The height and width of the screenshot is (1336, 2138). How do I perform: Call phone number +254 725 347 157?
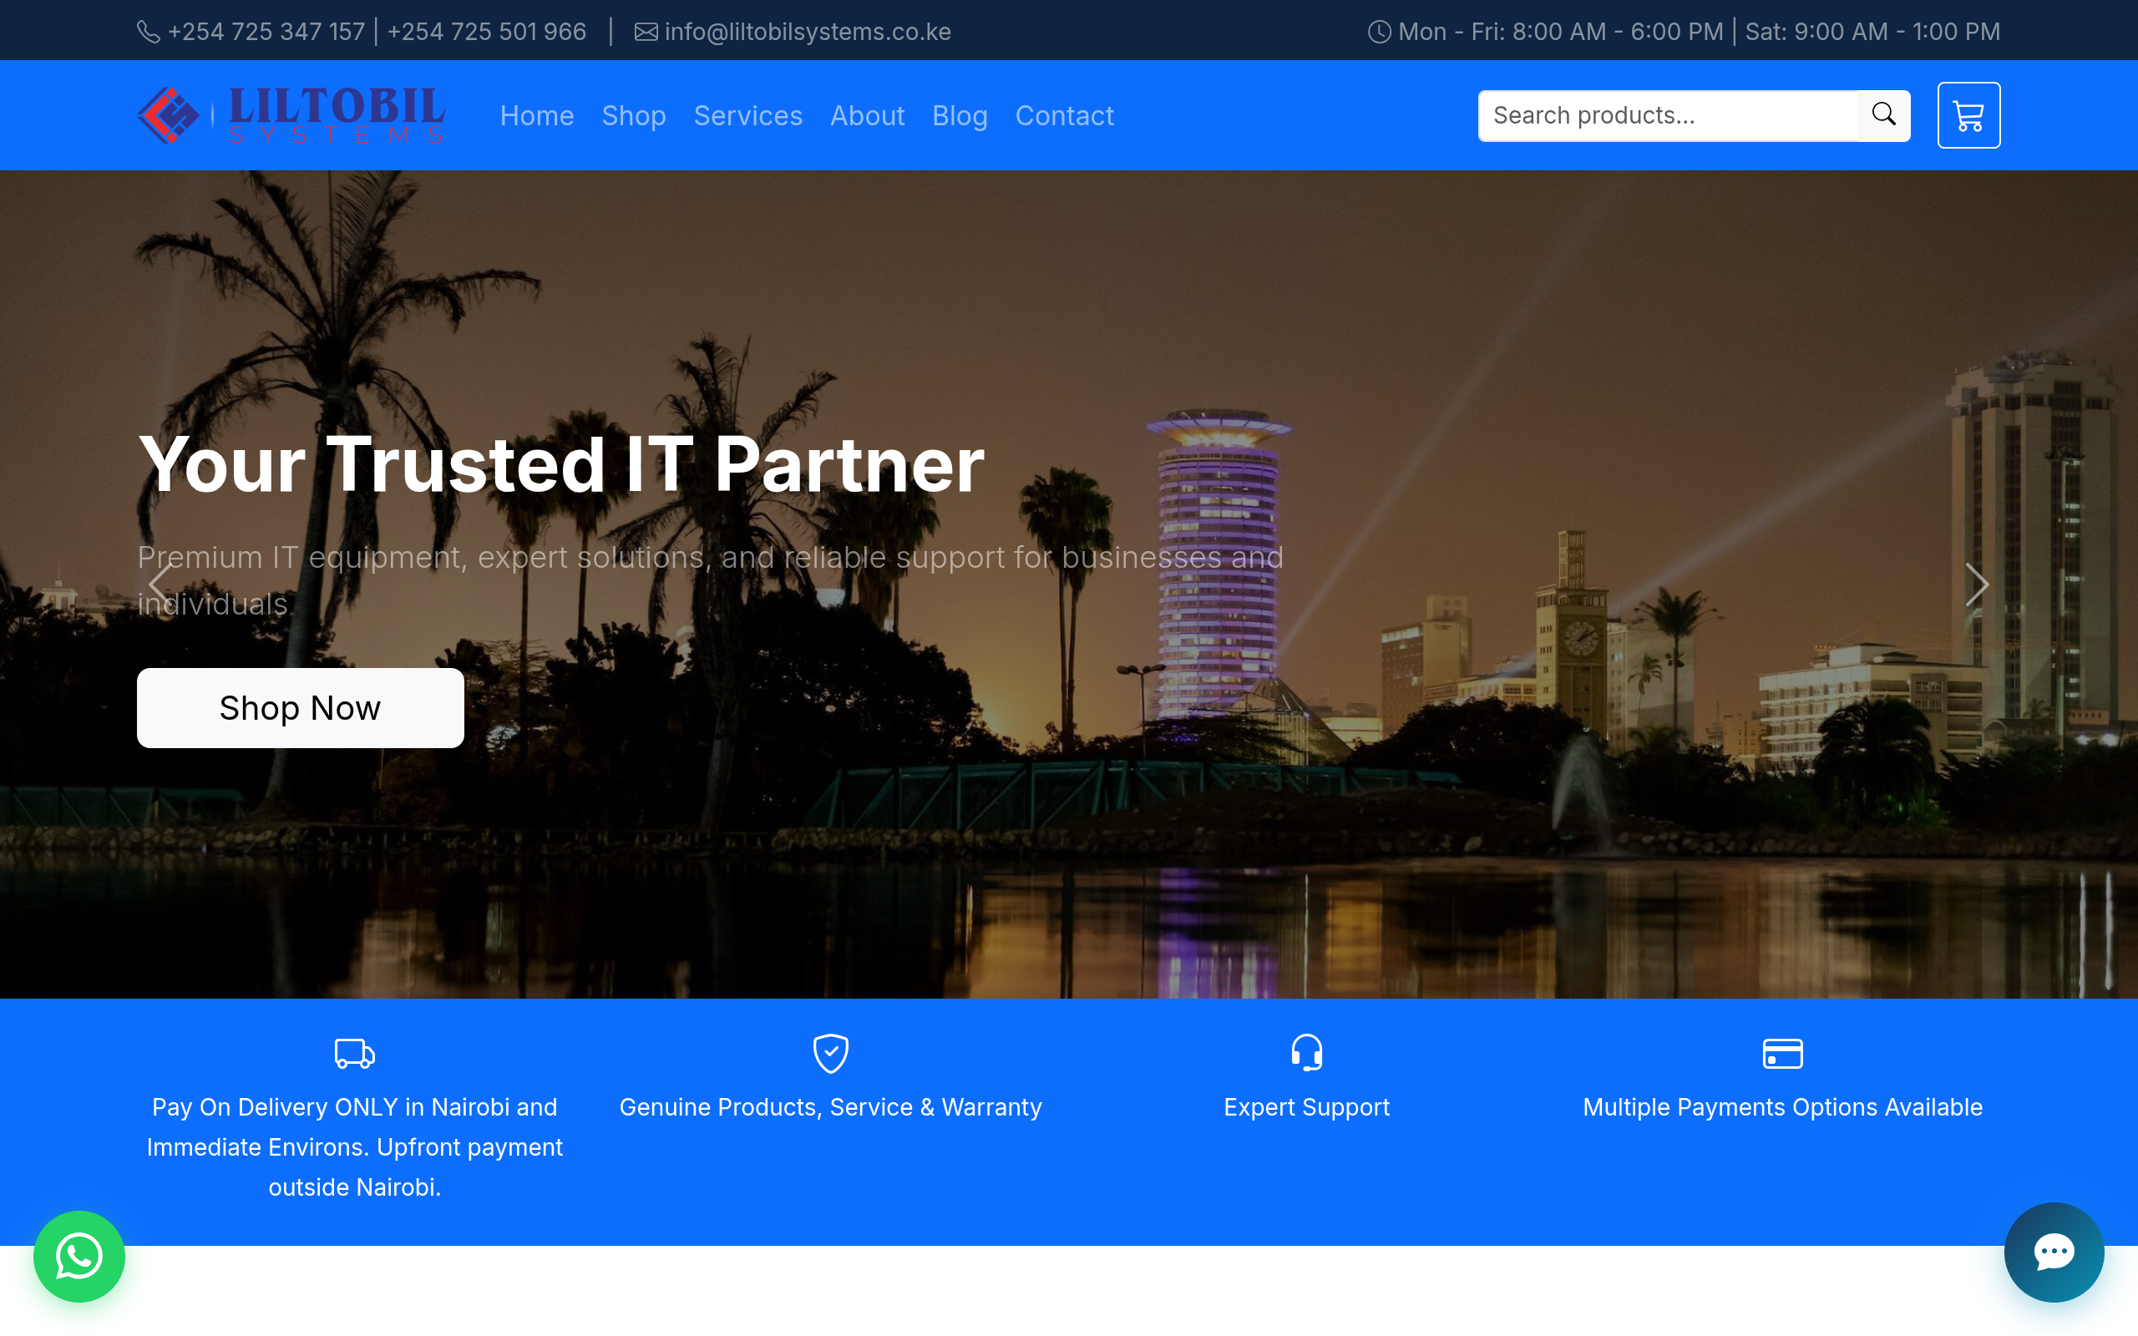266,32
